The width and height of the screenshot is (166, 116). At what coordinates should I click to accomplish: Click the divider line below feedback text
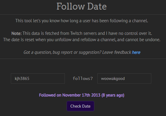point(83,59)
